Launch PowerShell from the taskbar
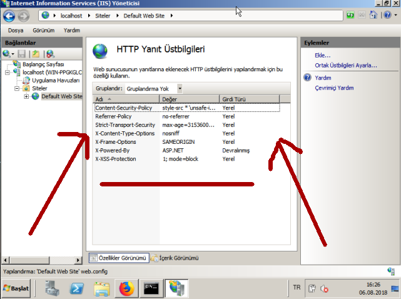This screenshot has width=401, height=299. [77, 288]
